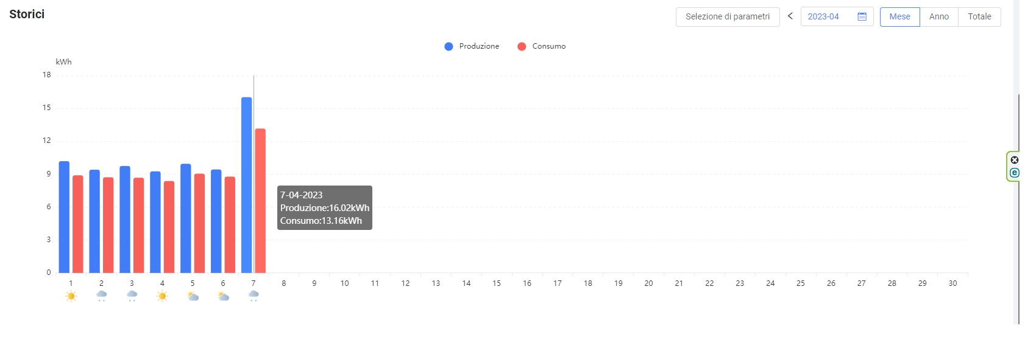Screen dimensions: 1025x337
Task: Click the partly cloudy icon under day 5
Action: pyautogui.click(x=193, y=296)
